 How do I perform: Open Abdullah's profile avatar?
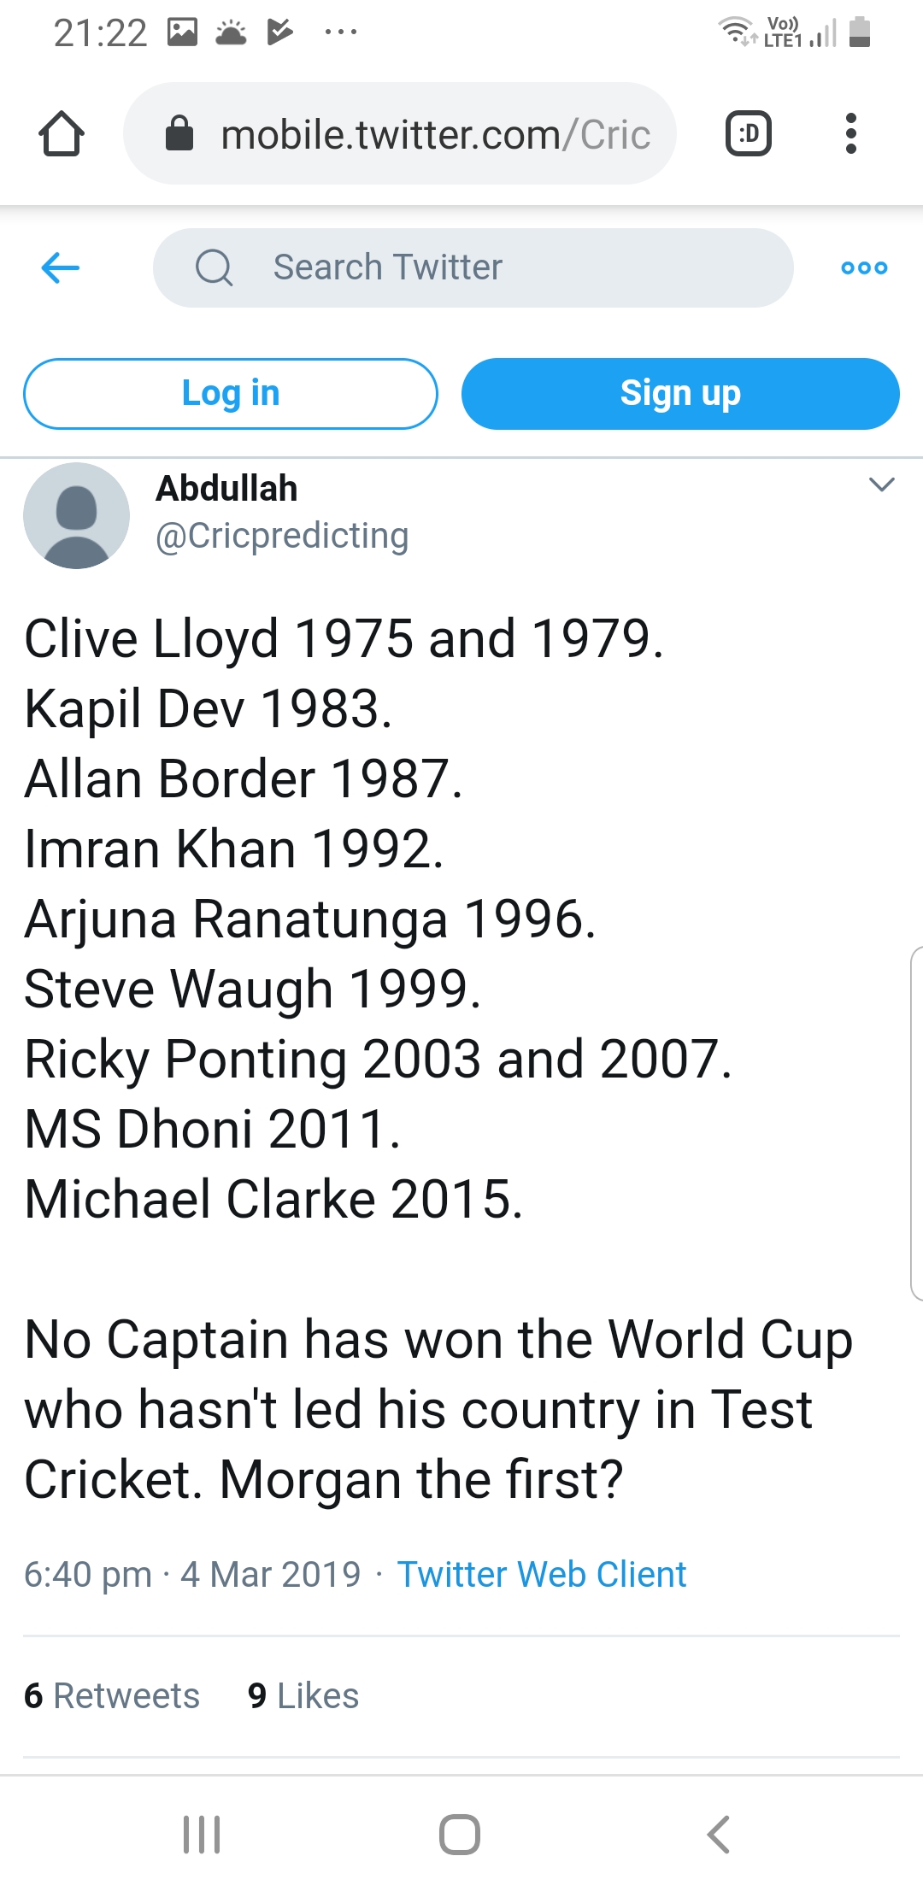point(77,515)
